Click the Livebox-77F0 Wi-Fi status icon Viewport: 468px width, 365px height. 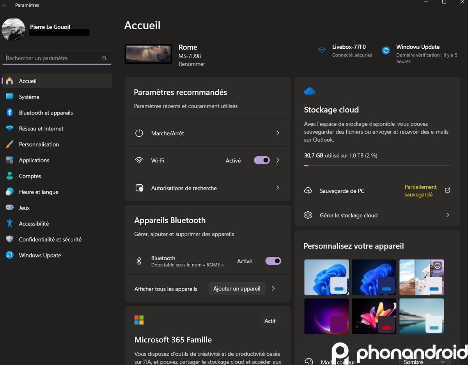(322, 50)
